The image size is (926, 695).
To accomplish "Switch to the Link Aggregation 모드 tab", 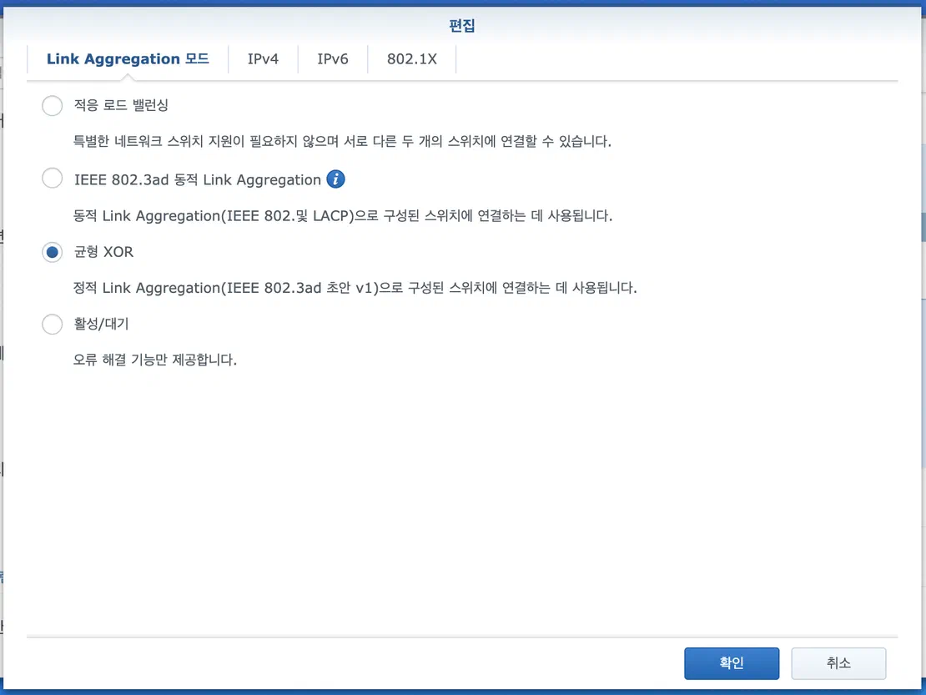I will point(128,59).
